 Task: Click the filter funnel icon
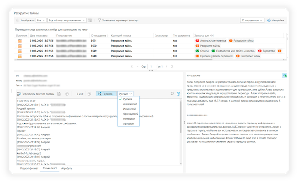point(99,20)
